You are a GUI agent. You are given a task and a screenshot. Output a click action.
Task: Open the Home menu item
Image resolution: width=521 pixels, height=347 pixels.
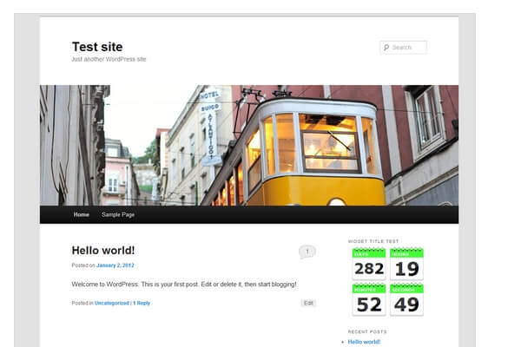[x=82, y=214]
